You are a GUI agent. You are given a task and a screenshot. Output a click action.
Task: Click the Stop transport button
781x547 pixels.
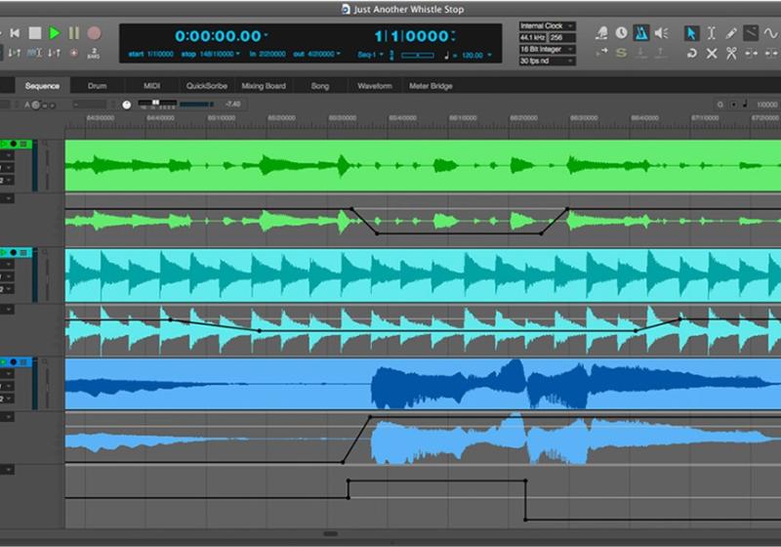[35, 33]
